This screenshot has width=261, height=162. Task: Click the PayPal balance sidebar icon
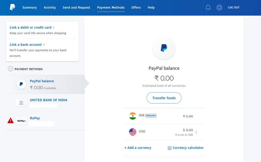[21, 84]
